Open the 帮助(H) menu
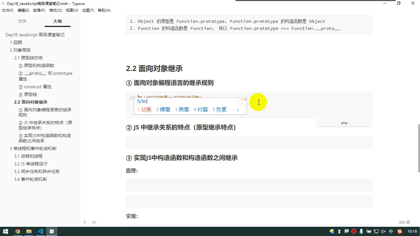This screenshot has height=236, width=420. (104, 10)
